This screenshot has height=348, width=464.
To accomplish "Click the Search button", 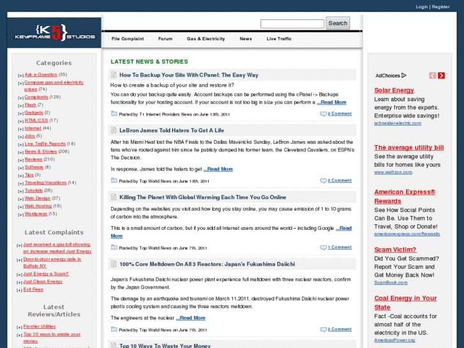I will click(x=338, y=23).
